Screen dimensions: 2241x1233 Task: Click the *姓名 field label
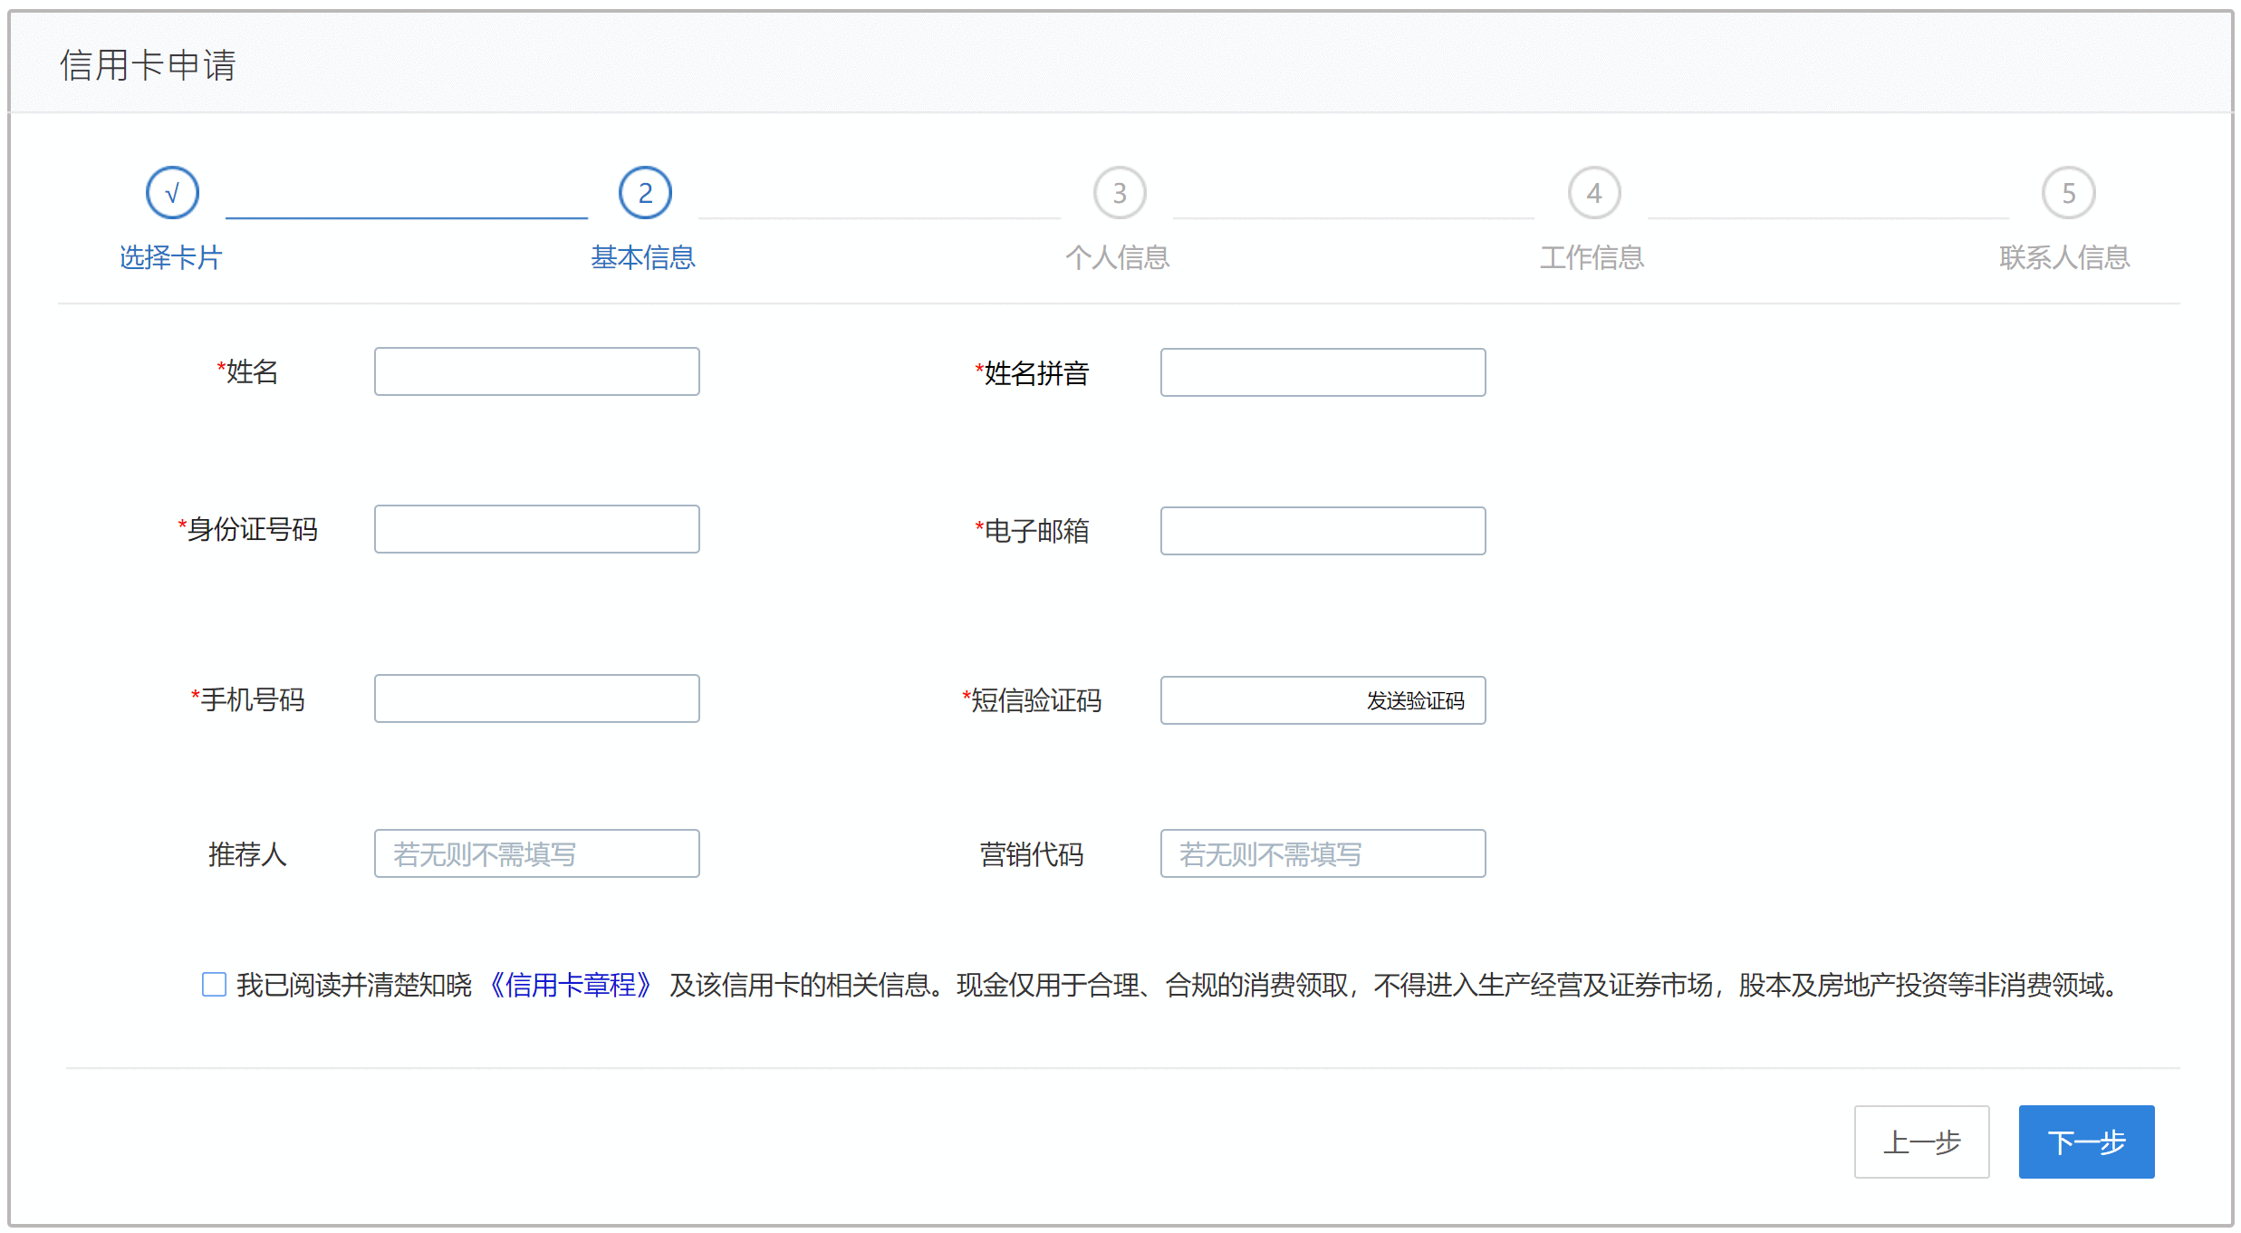(247, 371)
